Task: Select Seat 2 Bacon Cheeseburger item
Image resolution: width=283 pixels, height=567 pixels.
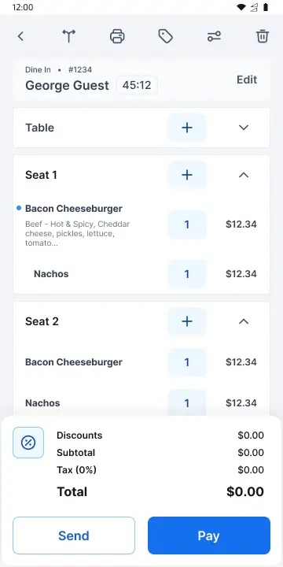Action: tap(74, 362)
